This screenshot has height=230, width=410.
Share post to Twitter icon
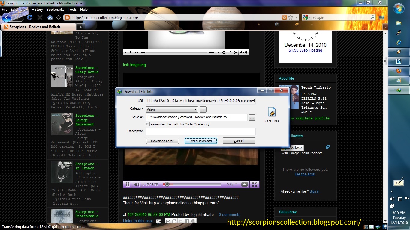pos(181,221)
